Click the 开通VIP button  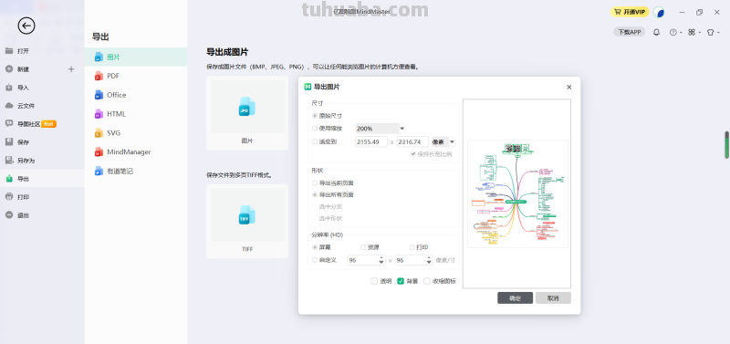coord(630,12)
